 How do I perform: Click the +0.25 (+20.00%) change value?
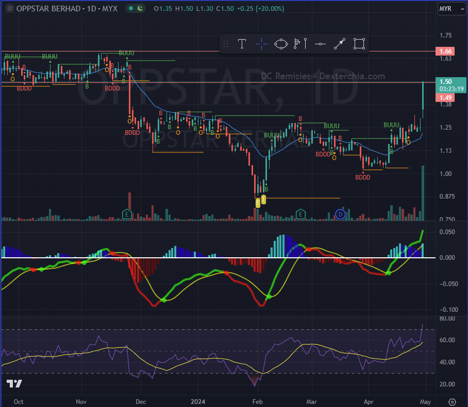[260, 9]
